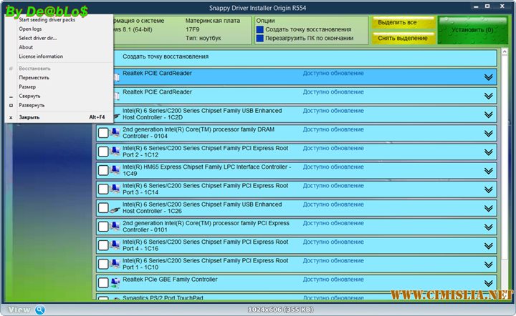Enable 'Создать точку восстановления' option checkbox
This screenshot has width=516, height=316.
(260, 29)
